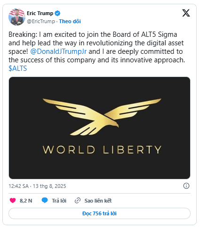Click the tweet body text
The image size is (200, 229).
coord(97,51)
